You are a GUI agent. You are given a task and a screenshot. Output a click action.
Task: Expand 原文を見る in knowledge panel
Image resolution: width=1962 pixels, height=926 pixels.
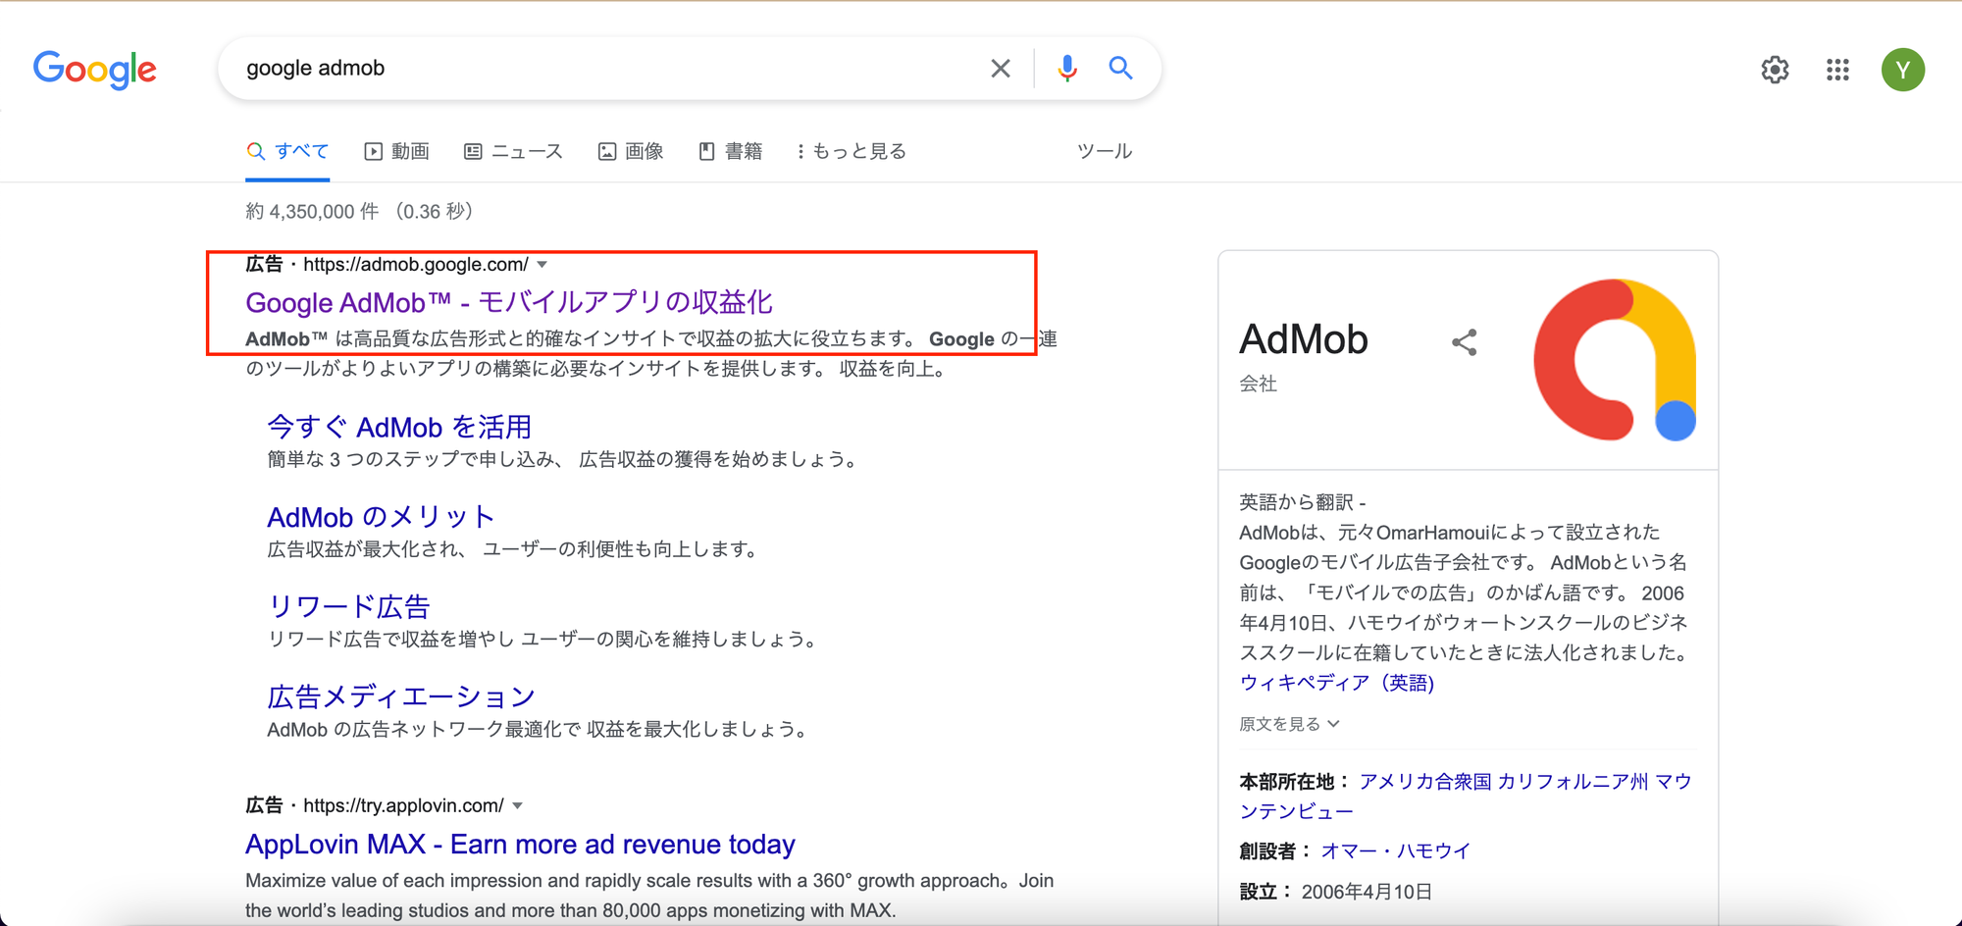click(1289, 724)
